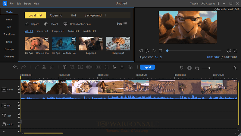Open the File menu

pyautogui.click(x=11, y=4)
